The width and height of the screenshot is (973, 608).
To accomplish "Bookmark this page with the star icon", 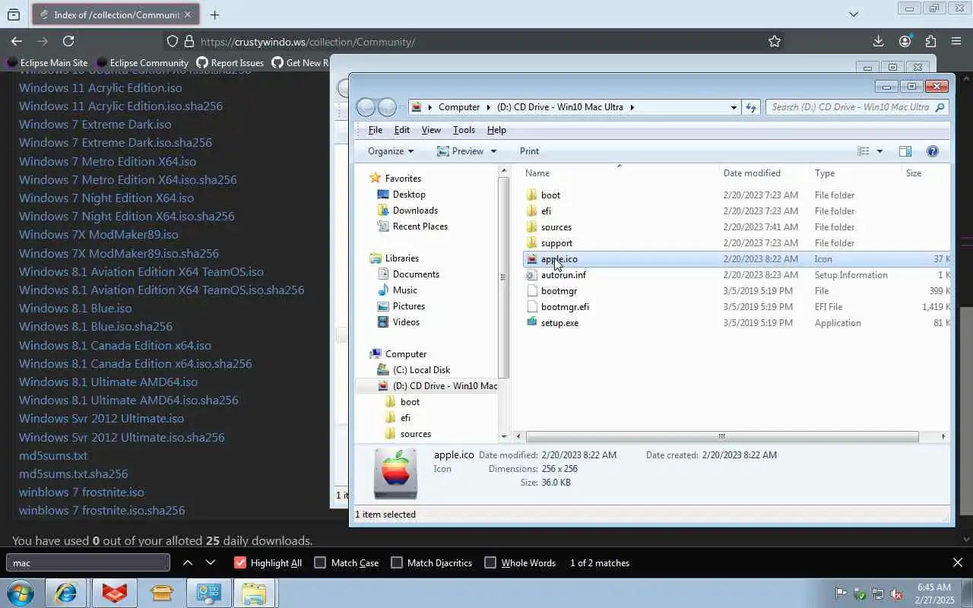I will pyautogui.click(x=775, y=42).
